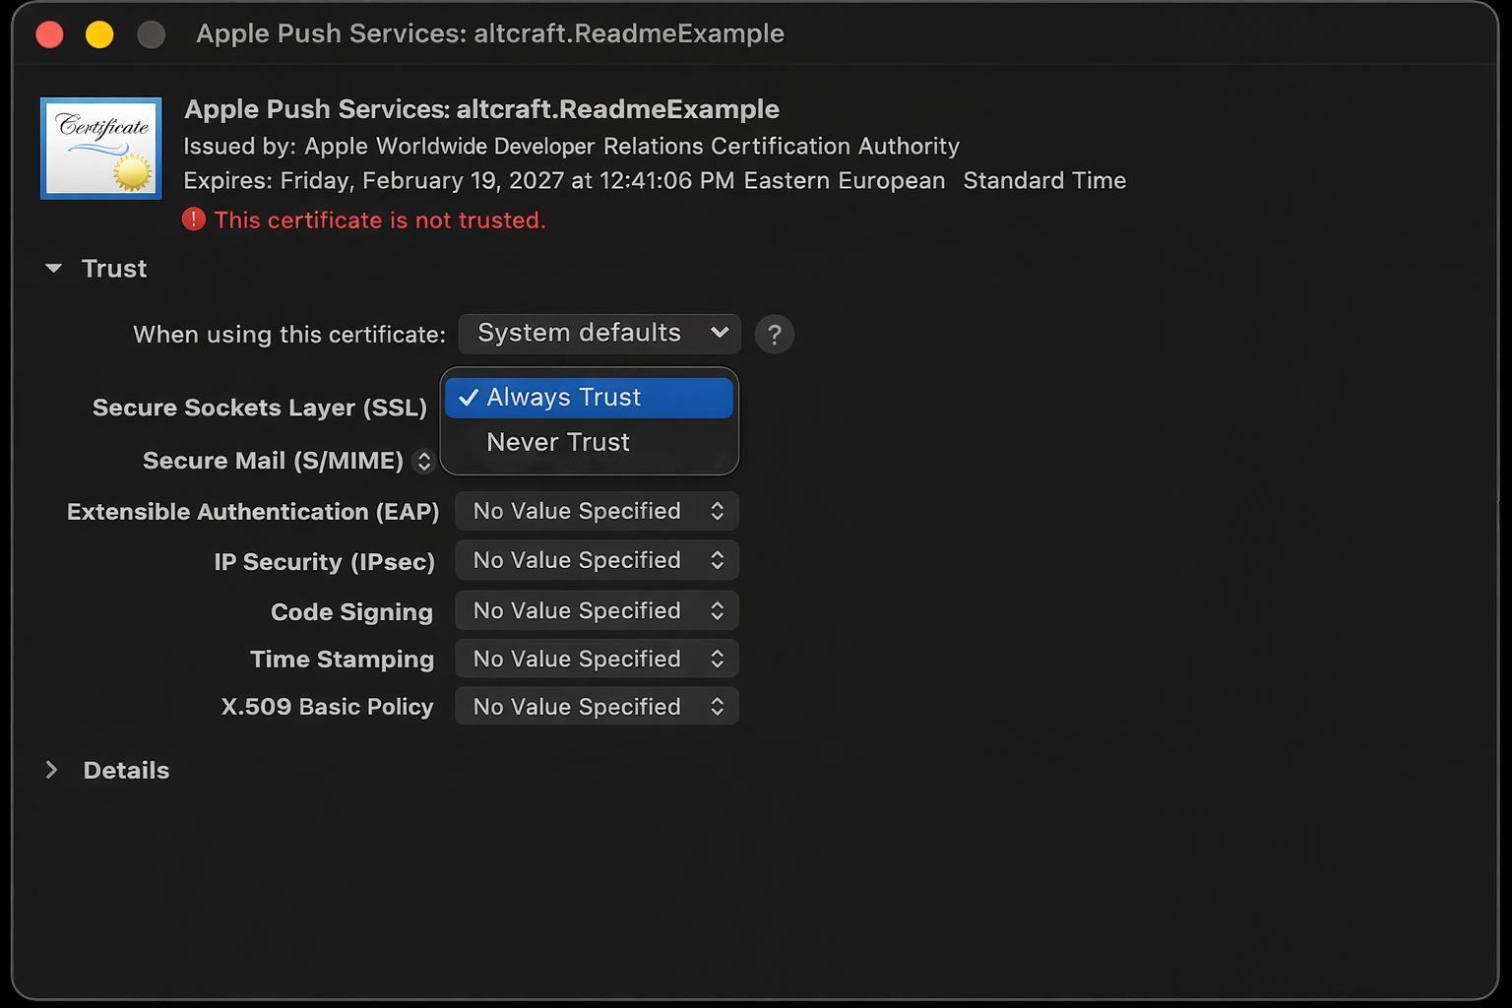Click the 'This certificate is not trusted' message
This screenshot has width=1512, height=1008.
pyautogui.click(x=380, y=220)
